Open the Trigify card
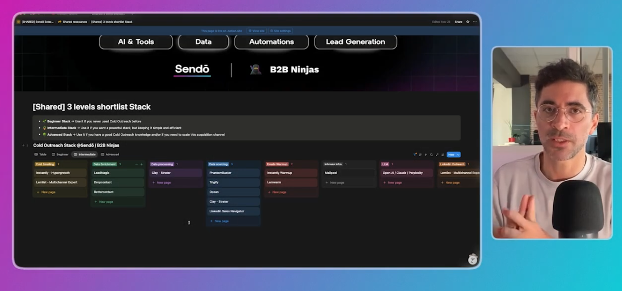The height and width of the screenshot is (291, 622). point(233,182)
